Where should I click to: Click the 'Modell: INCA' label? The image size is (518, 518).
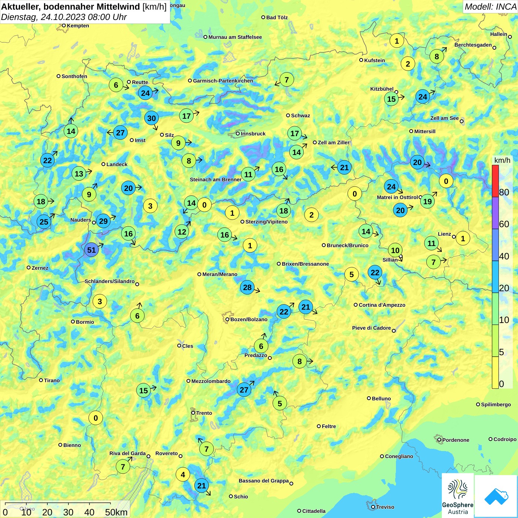[x=490, y=7]
